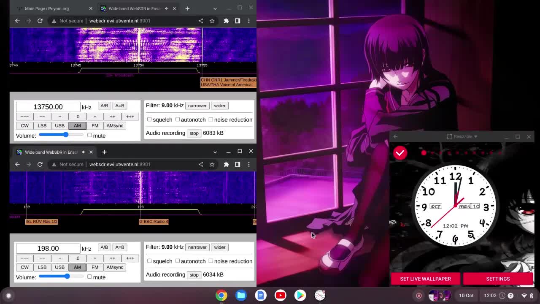This screenshot has height=304, width=540.
Task: Enable autonotch on the 198 kHz receiver
Action: [x=178, y=261]
